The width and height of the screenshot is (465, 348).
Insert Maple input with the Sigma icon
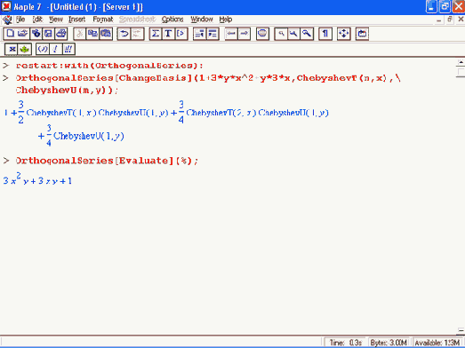click(x=156, y=34)
